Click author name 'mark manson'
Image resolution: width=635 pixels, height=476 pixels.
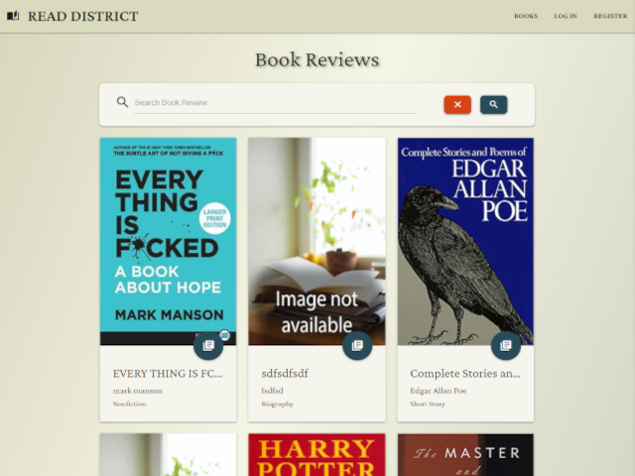[137, 391]
